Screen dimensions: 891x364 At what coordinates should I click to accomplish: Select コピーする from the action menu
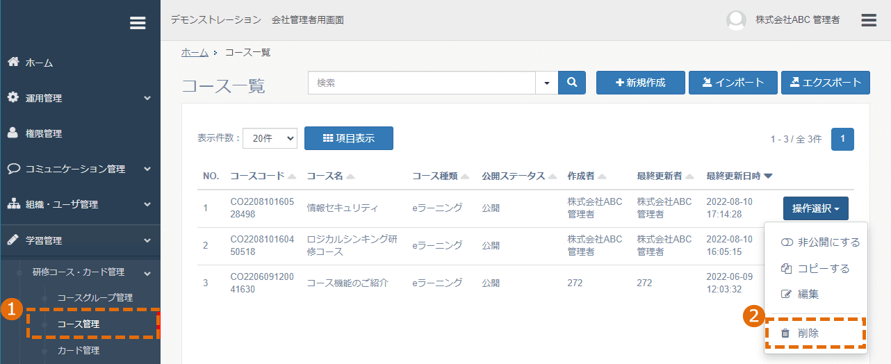[x=816, y=268]
